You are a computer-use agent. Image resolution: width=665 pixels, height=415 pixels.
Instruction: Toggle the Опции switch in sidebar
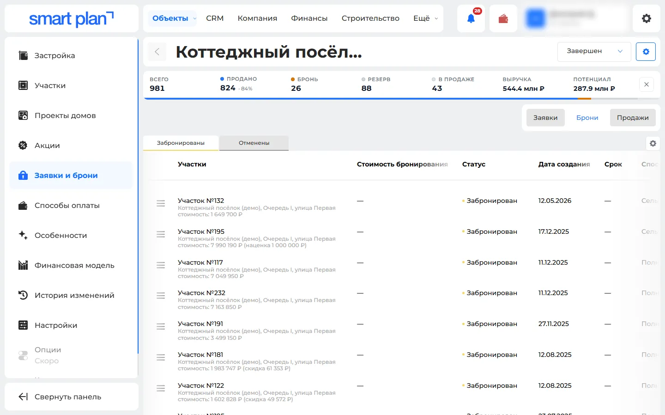23,355
